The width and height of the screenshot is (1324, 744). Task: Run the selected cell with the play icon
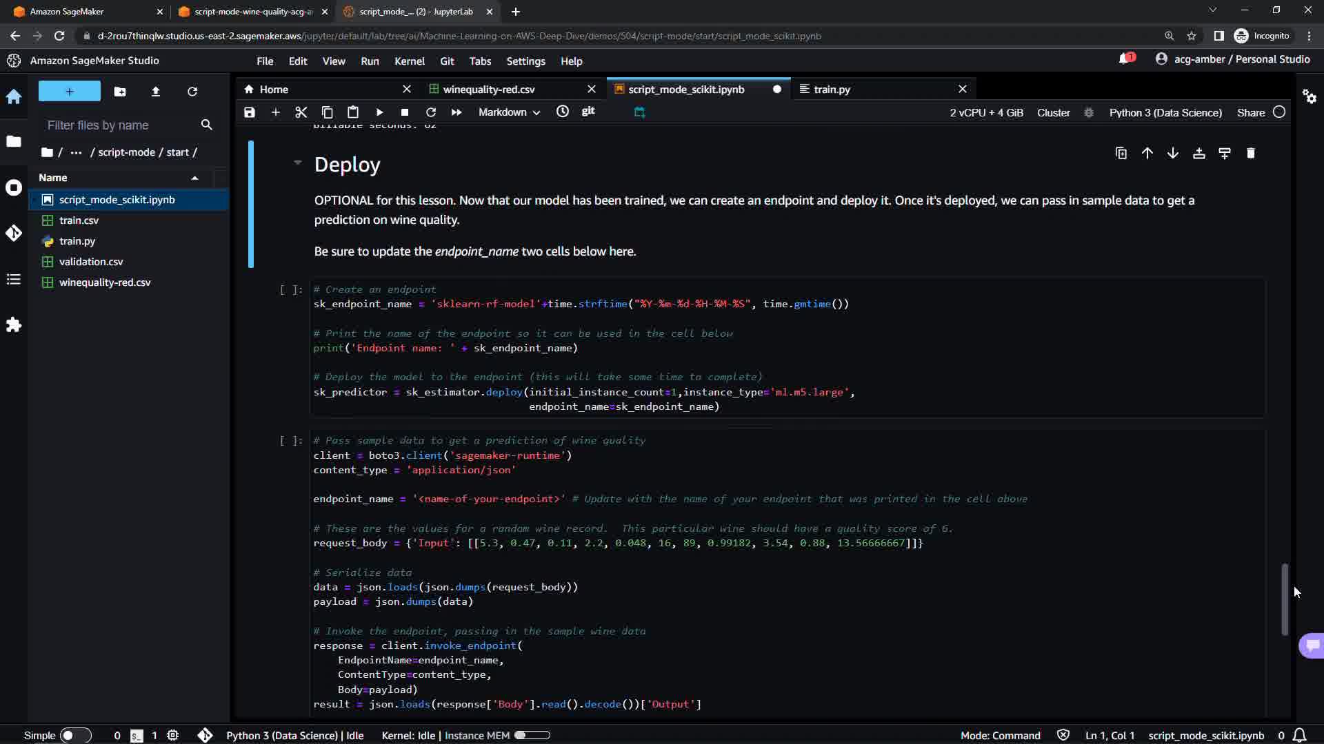[379, 112]
